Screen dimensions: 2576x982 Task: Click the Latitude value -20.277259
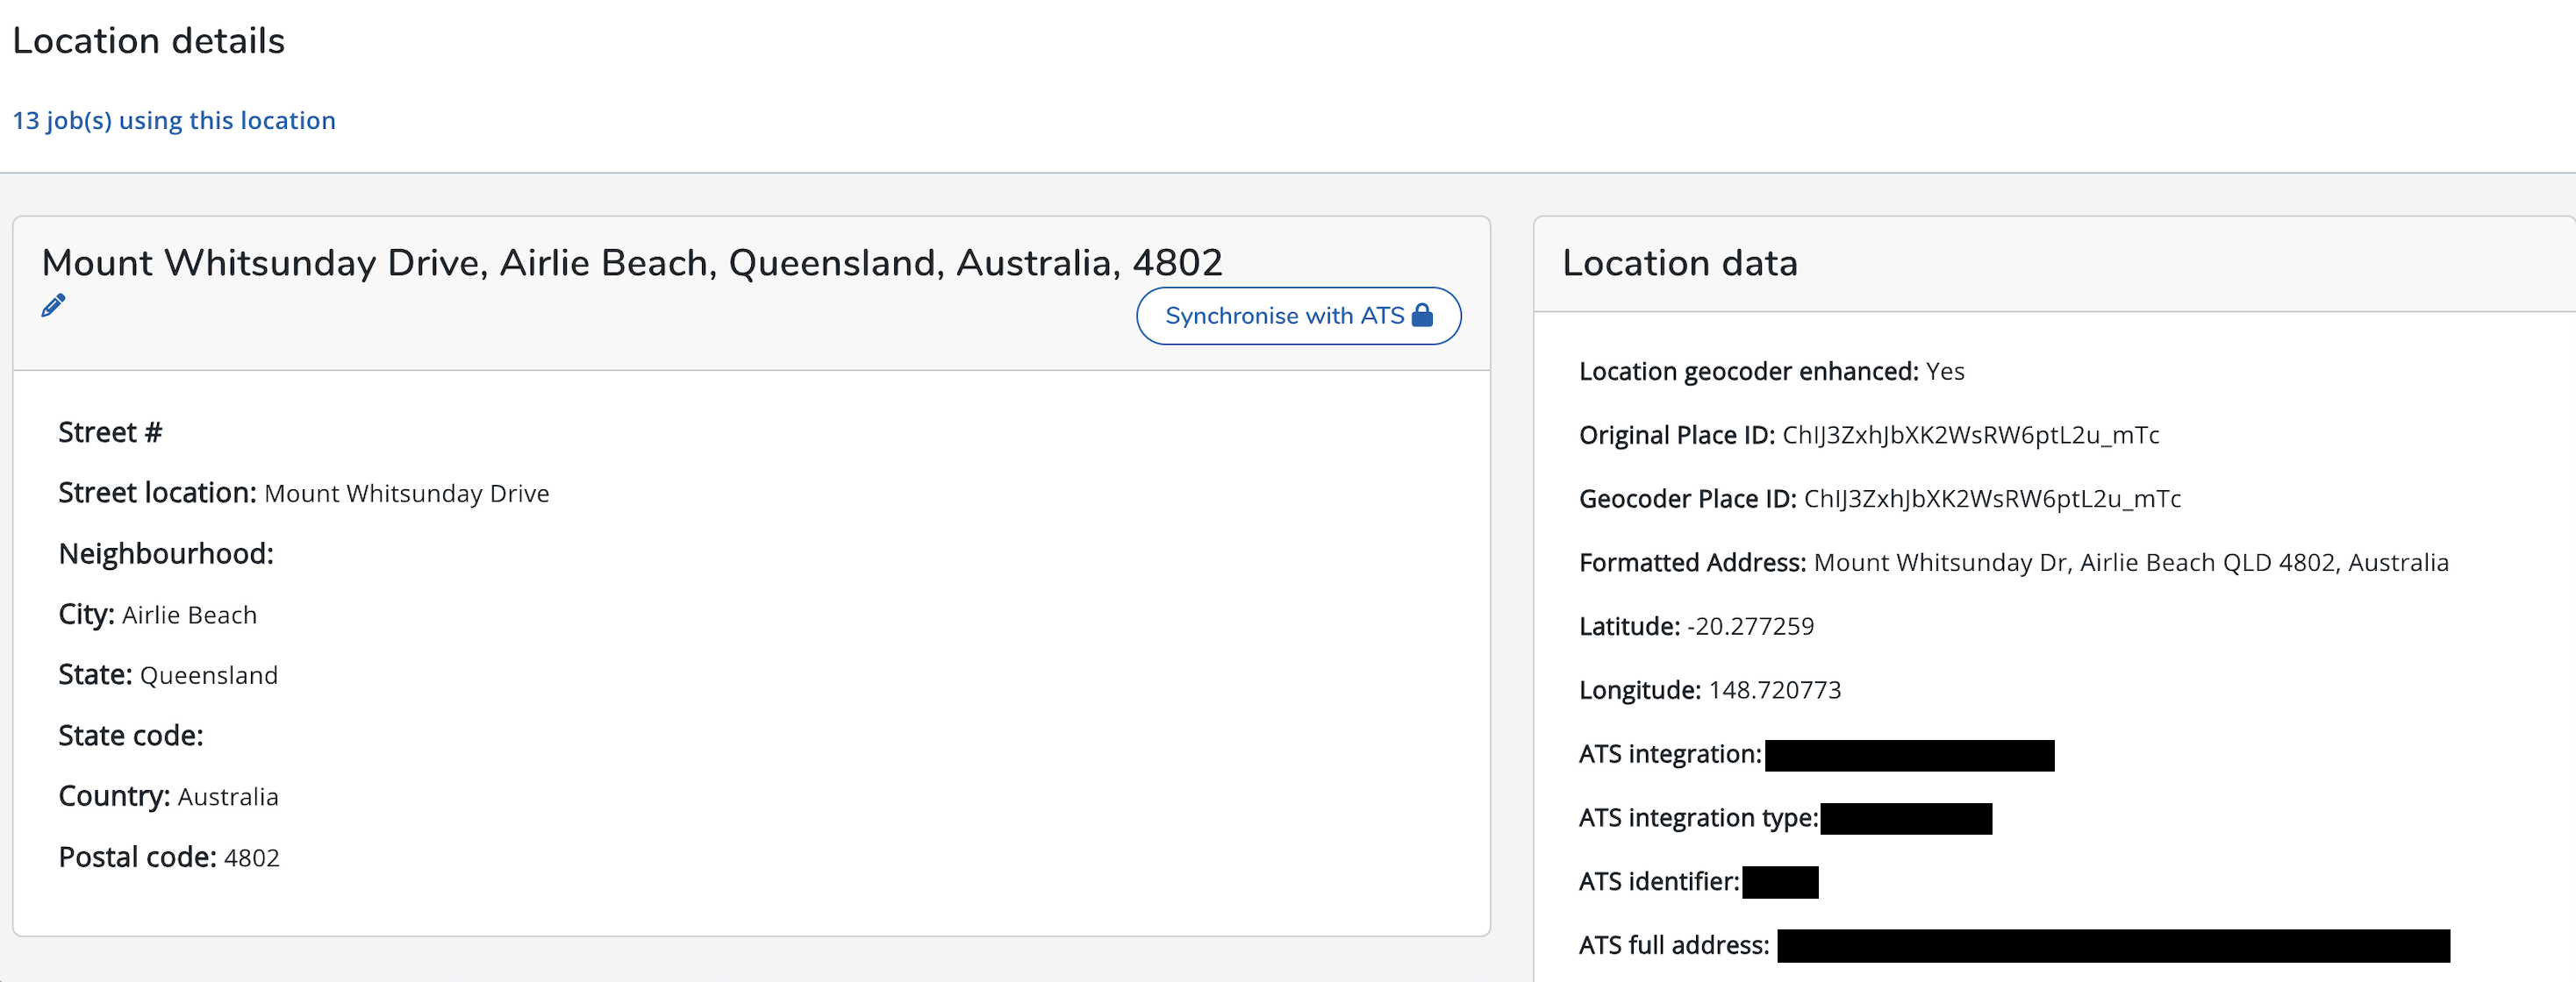(1750, 626)
